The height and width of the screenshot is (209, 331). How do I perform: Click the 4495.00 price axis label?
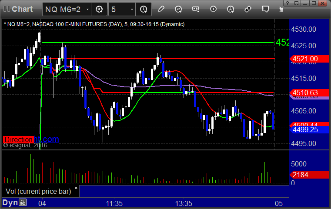(304, 144)
